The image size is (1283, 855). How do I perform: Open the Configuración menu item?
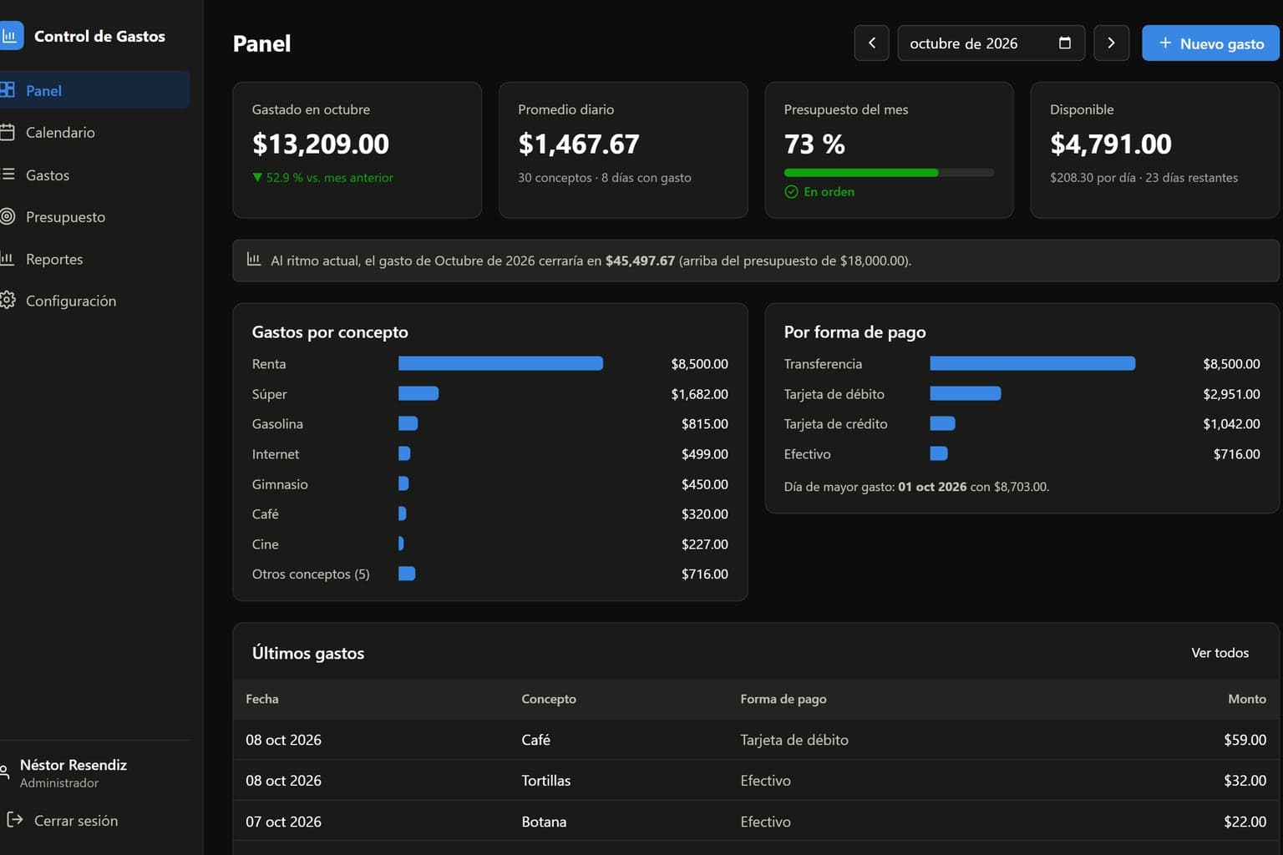pos(94,301)
